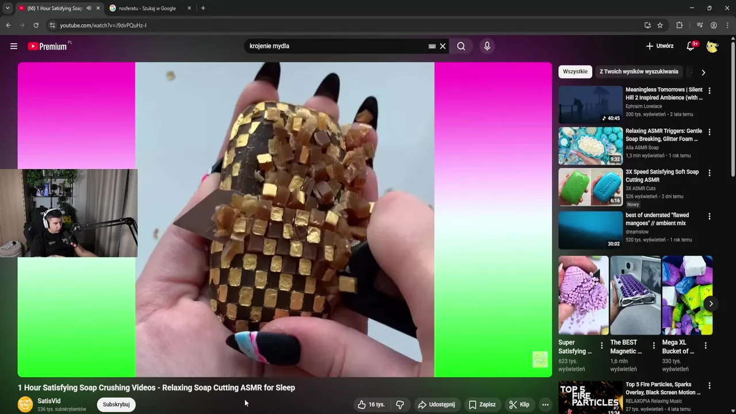Go back in browser history
Viewport: 736px width, 414px height.
8,25
